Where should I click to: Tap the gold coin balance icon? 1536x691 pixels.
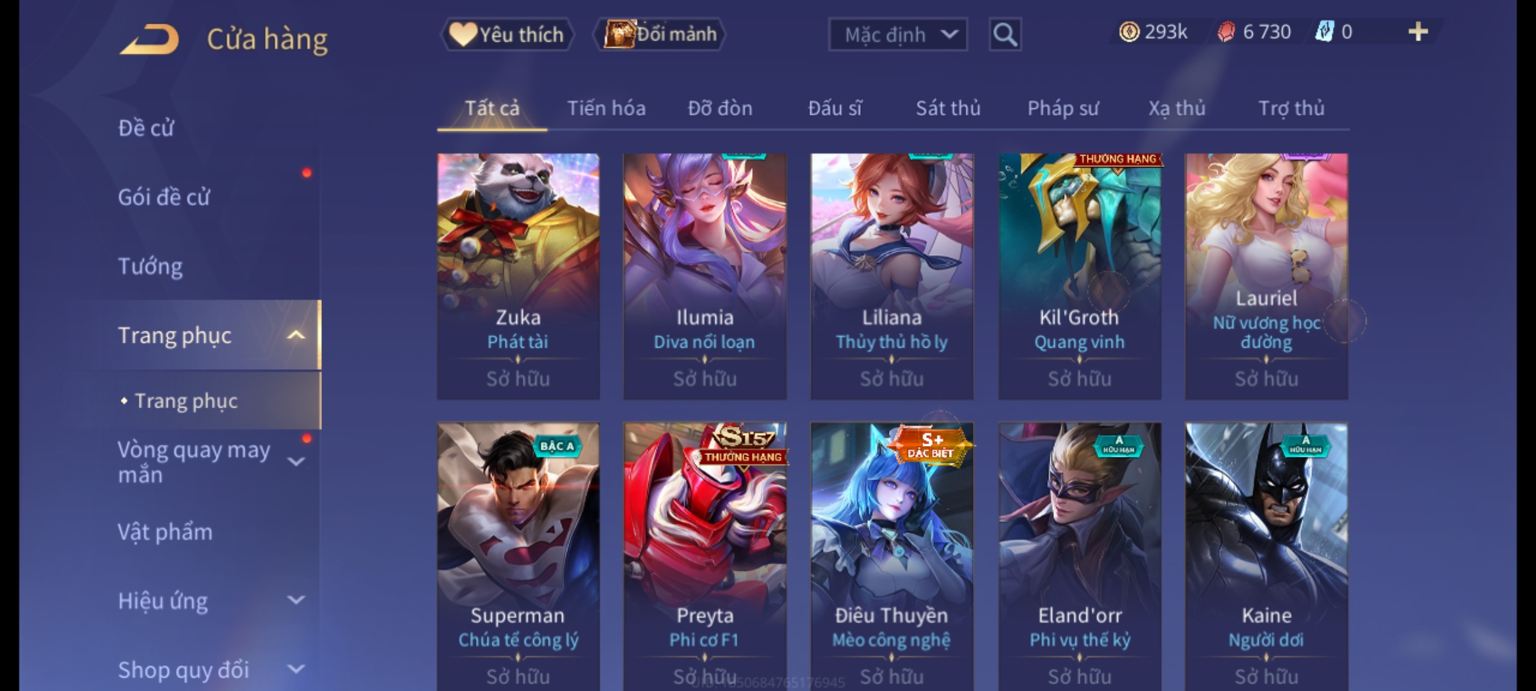click(1129, 32)
